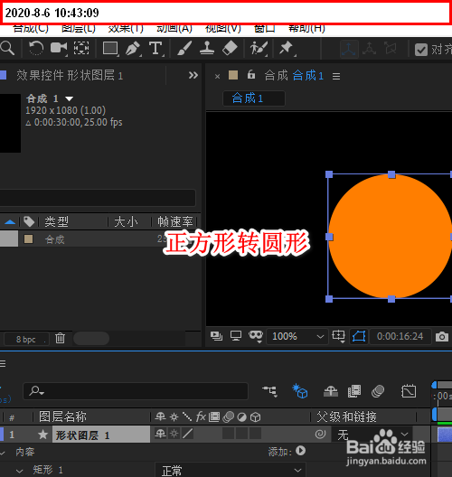452x477 pixels.
Task: Select the Clone Stamp tool
Action: [x=207, y=49]
